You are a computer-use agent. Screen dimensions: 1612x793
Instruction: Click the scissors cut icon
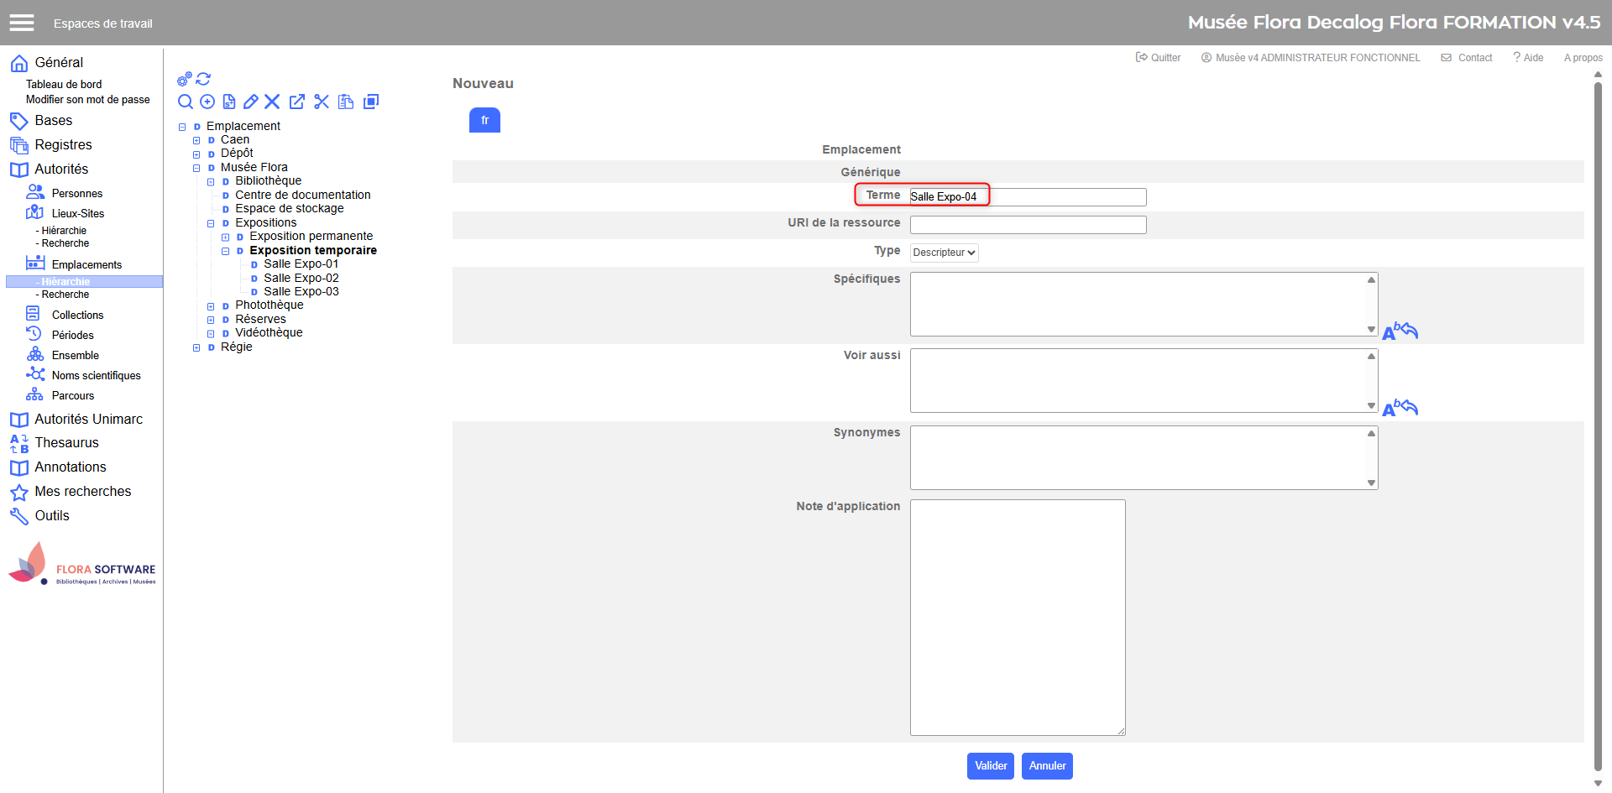coord(322,102)
